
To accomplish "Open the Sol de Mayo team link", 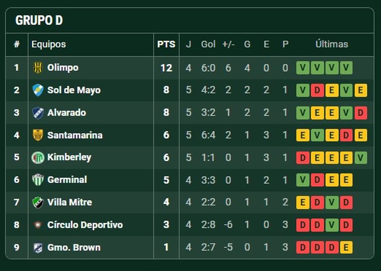I will click(74, 90).
